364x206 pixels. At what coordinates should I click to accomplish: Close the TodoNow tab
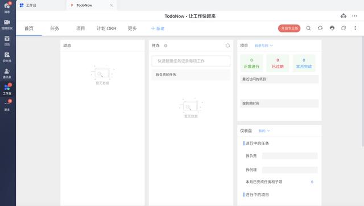tap(111, 5)
